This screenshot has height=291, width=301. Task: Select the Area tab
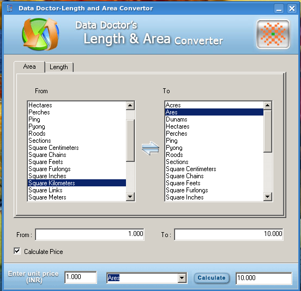point(29,66)
